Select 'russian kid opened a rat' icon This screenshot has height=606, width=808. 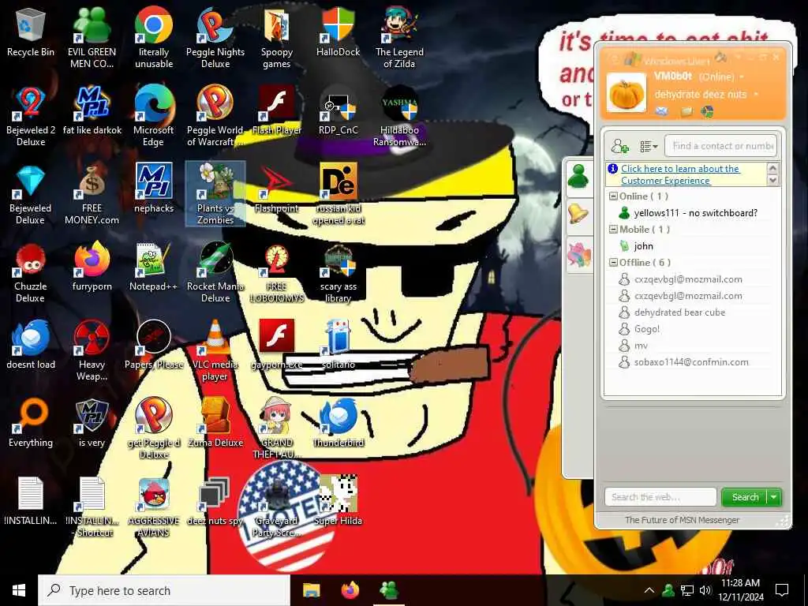338,194
